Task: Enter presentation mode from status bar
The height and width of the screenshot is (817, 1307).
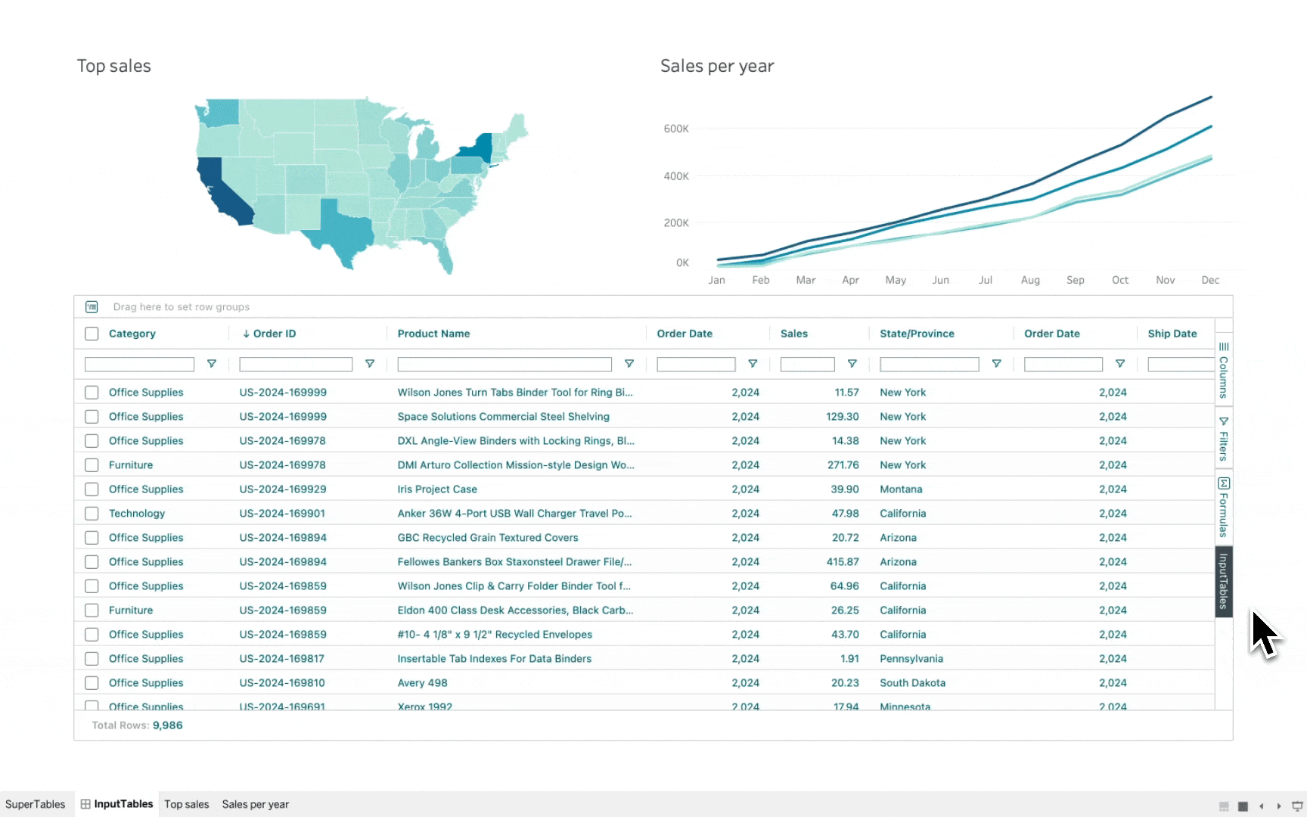Action: pyautogui.click(x=1296, y=806)
